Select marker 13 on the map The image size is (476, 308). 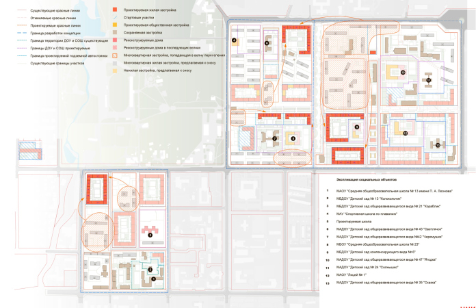pos(437,145)
